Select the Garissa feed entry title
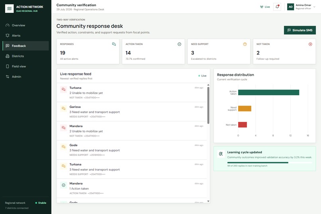 75,107
